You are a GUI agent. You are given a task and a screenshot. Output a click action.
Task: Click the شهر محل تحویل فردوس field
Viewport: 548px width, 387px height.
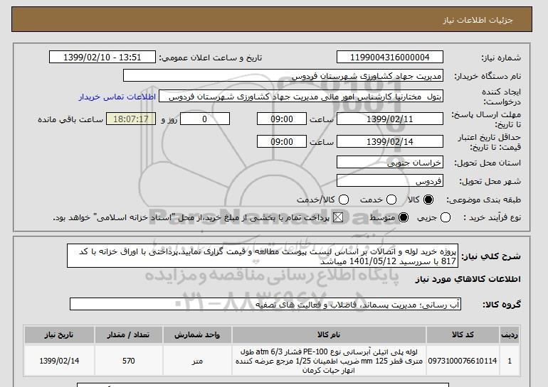[390, 180]
